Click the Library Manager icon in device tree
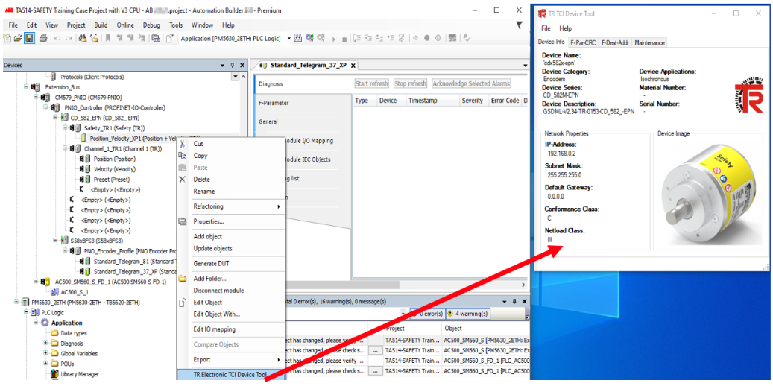Screen dimensions: 773x386 pyautogui.click(x=54, y=374)
